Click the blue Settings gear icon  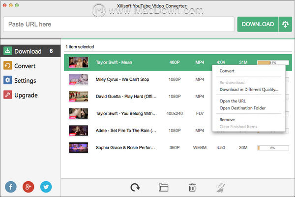[7, 80]
